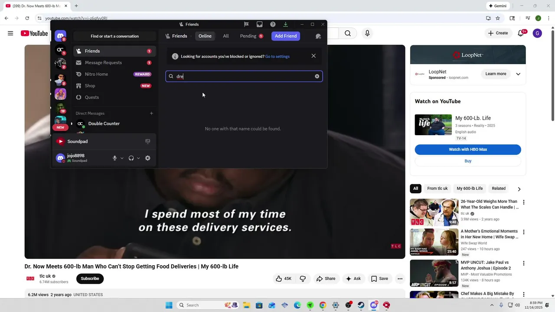This screenshot has height=312, width=555.
Task: Search YouTube with voice microphone
Action: (x=367, y=33)
